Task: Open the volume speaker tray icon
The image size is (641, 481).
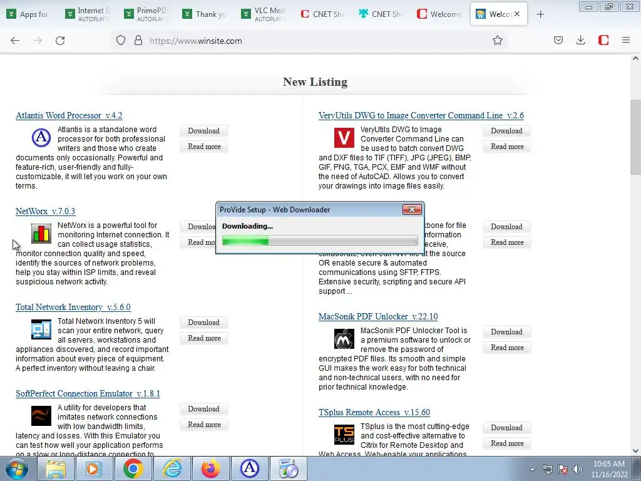Action: point(578,469)
